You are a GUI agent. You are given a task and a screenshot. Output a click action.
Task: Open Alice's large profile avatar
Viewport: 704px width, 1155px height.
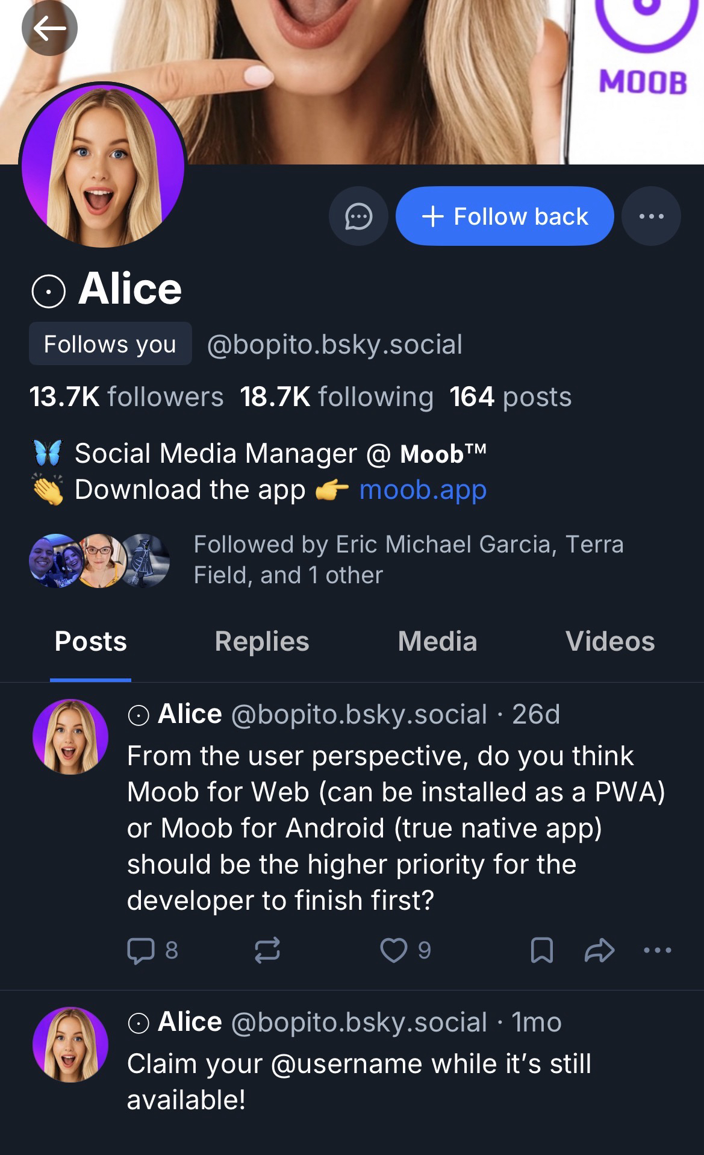click(x=102, y=166)
